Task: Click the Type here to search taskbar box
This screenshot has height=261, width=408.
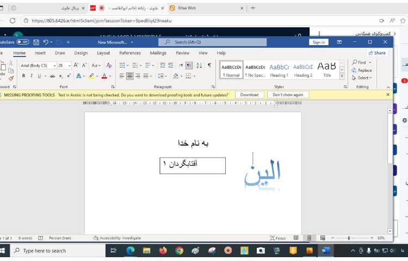Action: [58, 251]
